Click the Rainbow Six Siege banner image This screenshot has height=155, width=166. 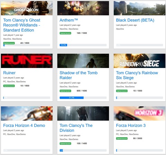point(139,61)
